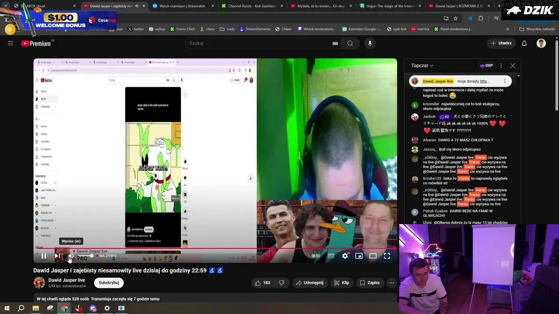
Task: Click the red video progress bar
Action: [215, 249]
